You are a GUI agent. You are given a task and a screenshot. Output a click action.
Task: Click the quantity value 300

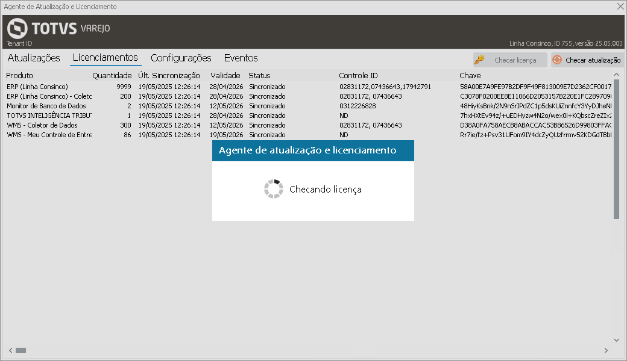125,125
